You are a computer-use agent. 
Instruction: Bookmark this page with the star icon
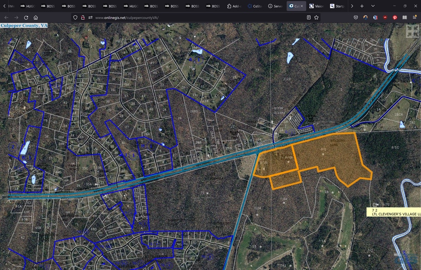pos(316,17)
